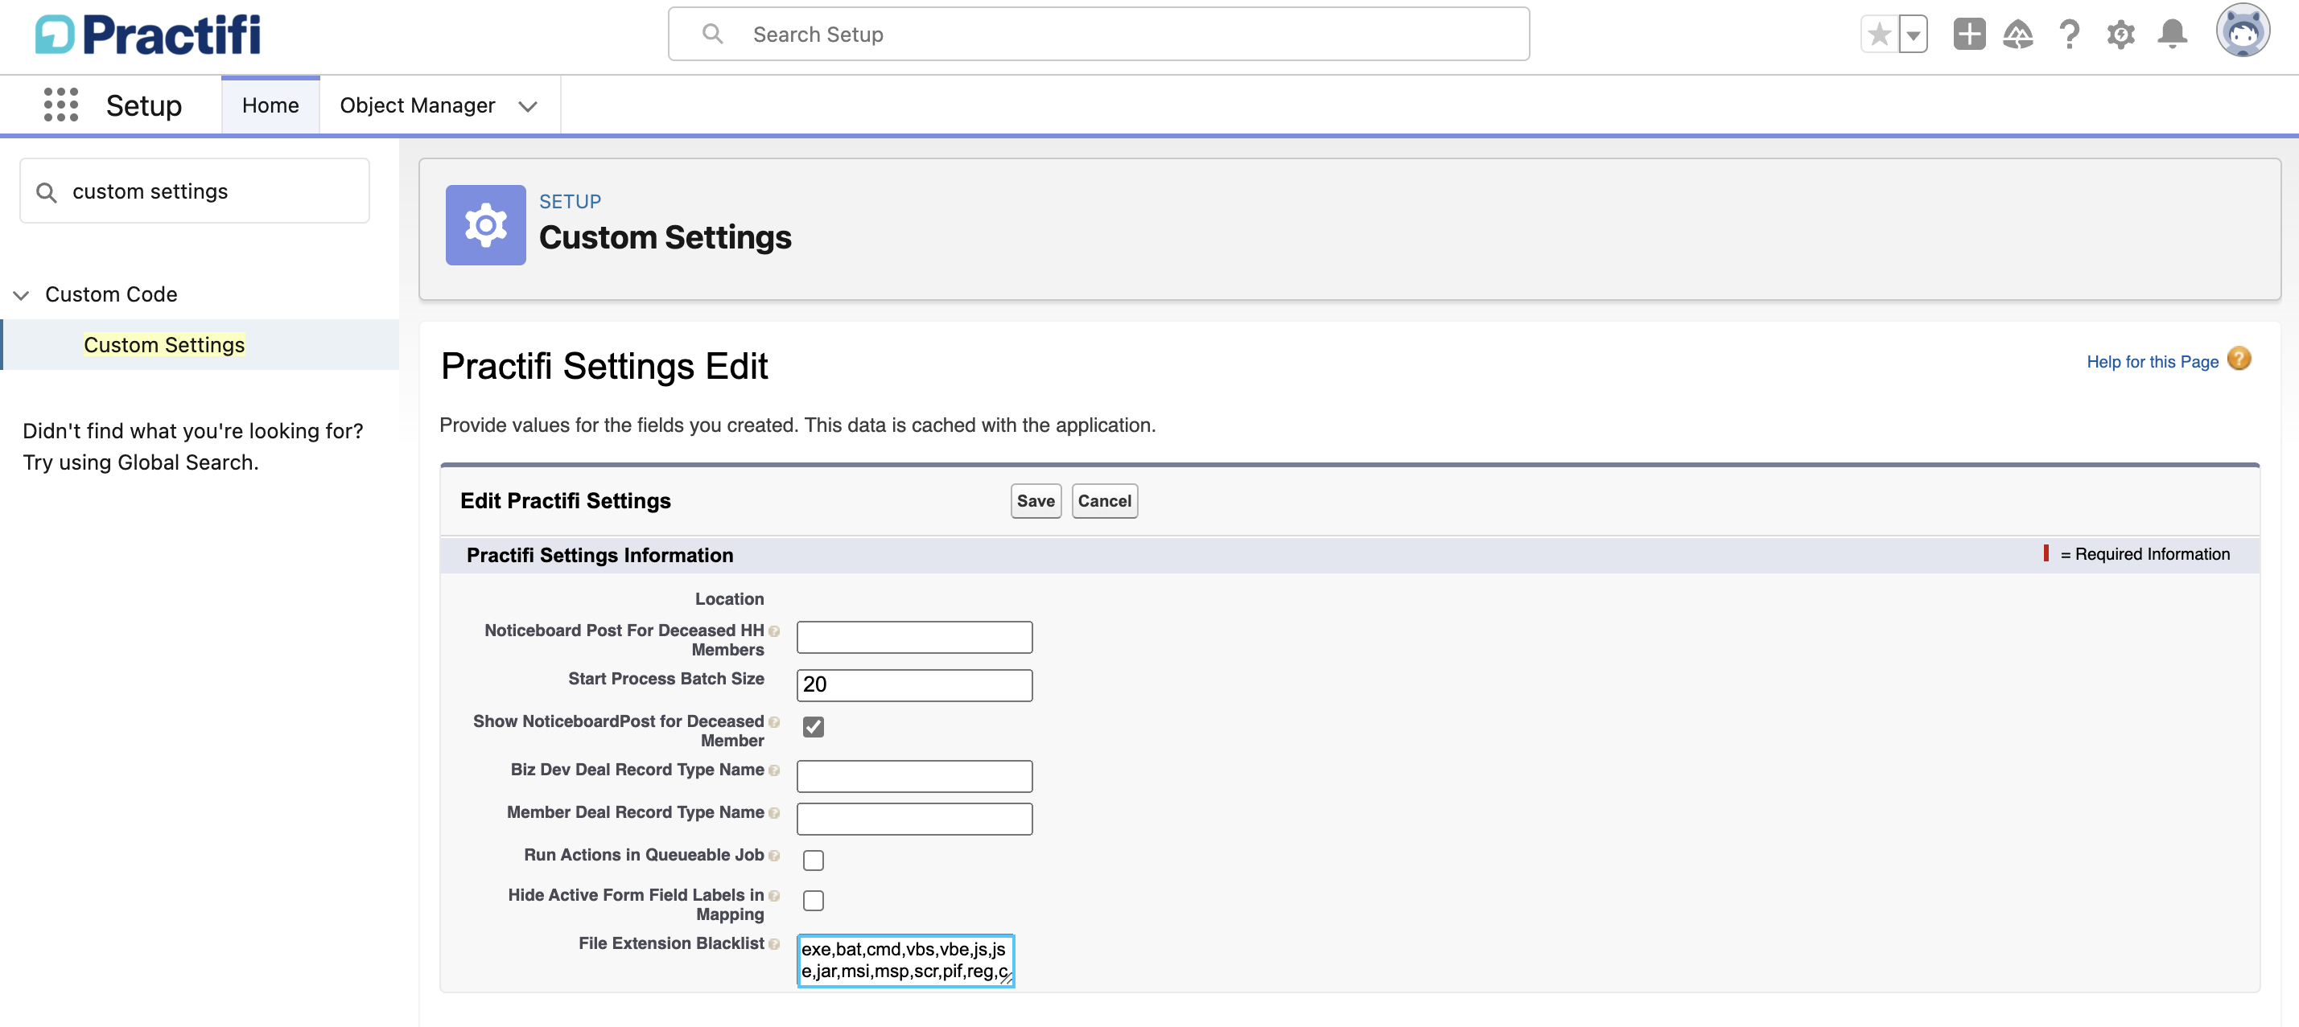
Task: Click the SETUP breadcrumb text
Action: pos(570,202)
